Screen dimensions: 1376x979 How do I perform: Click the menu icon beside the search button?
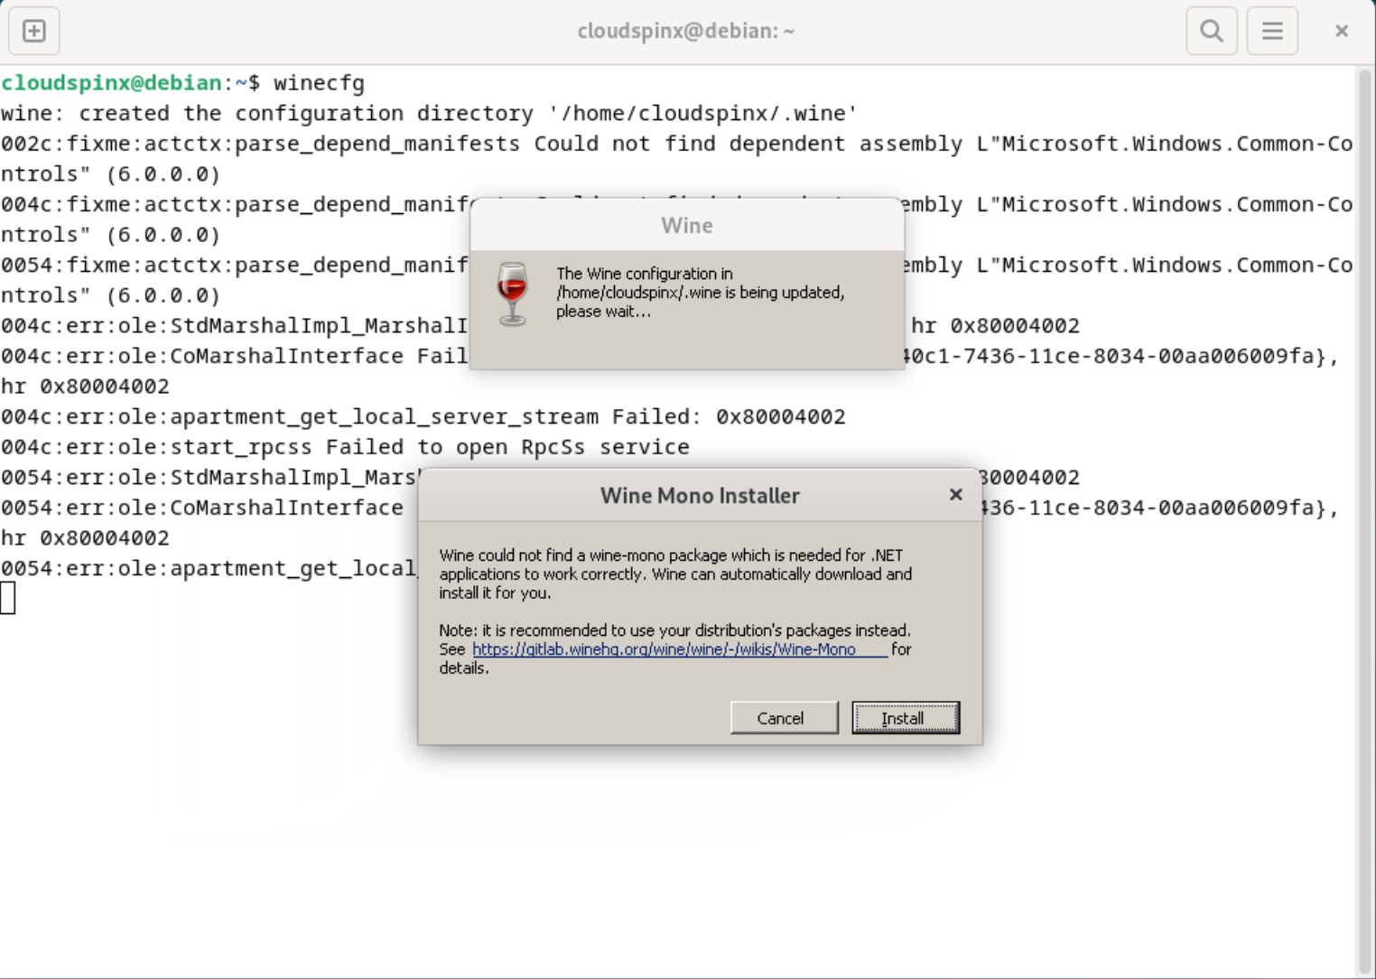pyautogui.click(x=1271, y=30)
